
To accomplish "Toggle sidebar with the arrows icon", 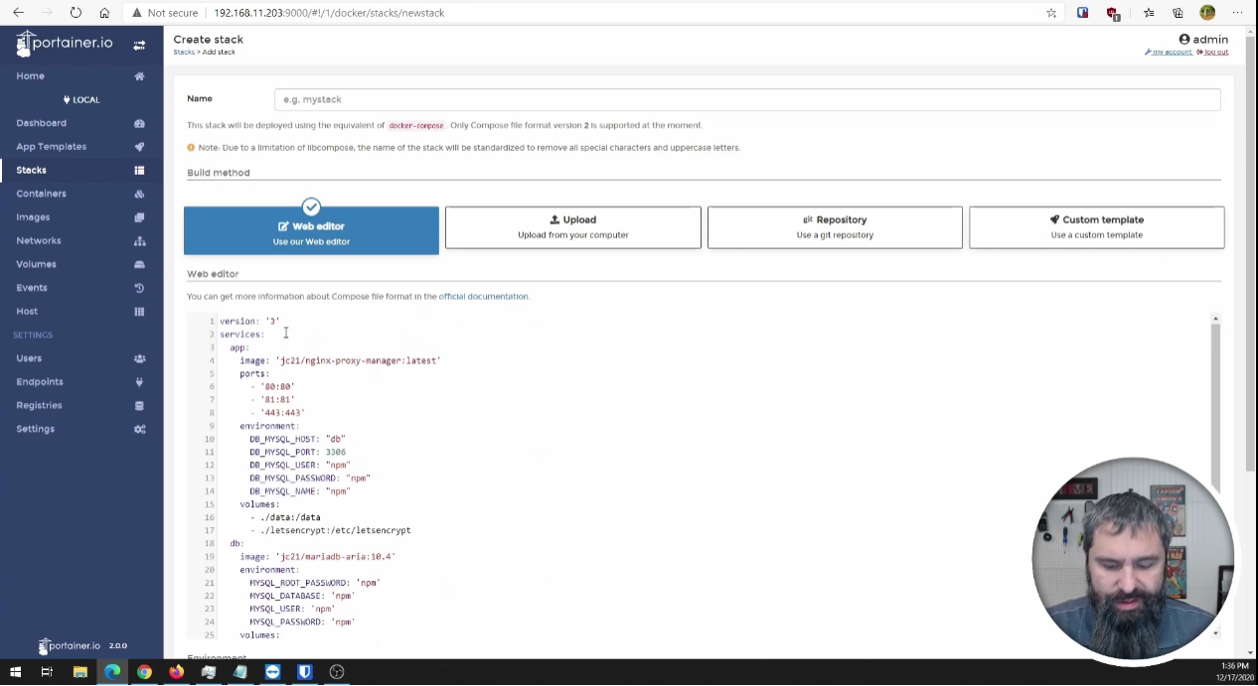I will (139, 45).
